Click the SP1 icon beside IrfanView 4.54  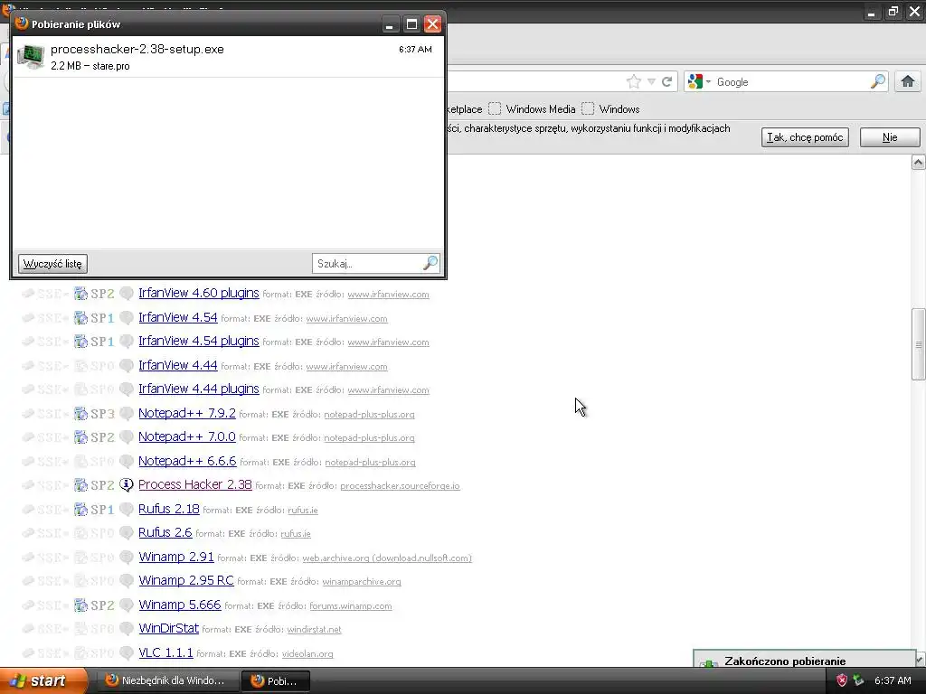[94, 317]
